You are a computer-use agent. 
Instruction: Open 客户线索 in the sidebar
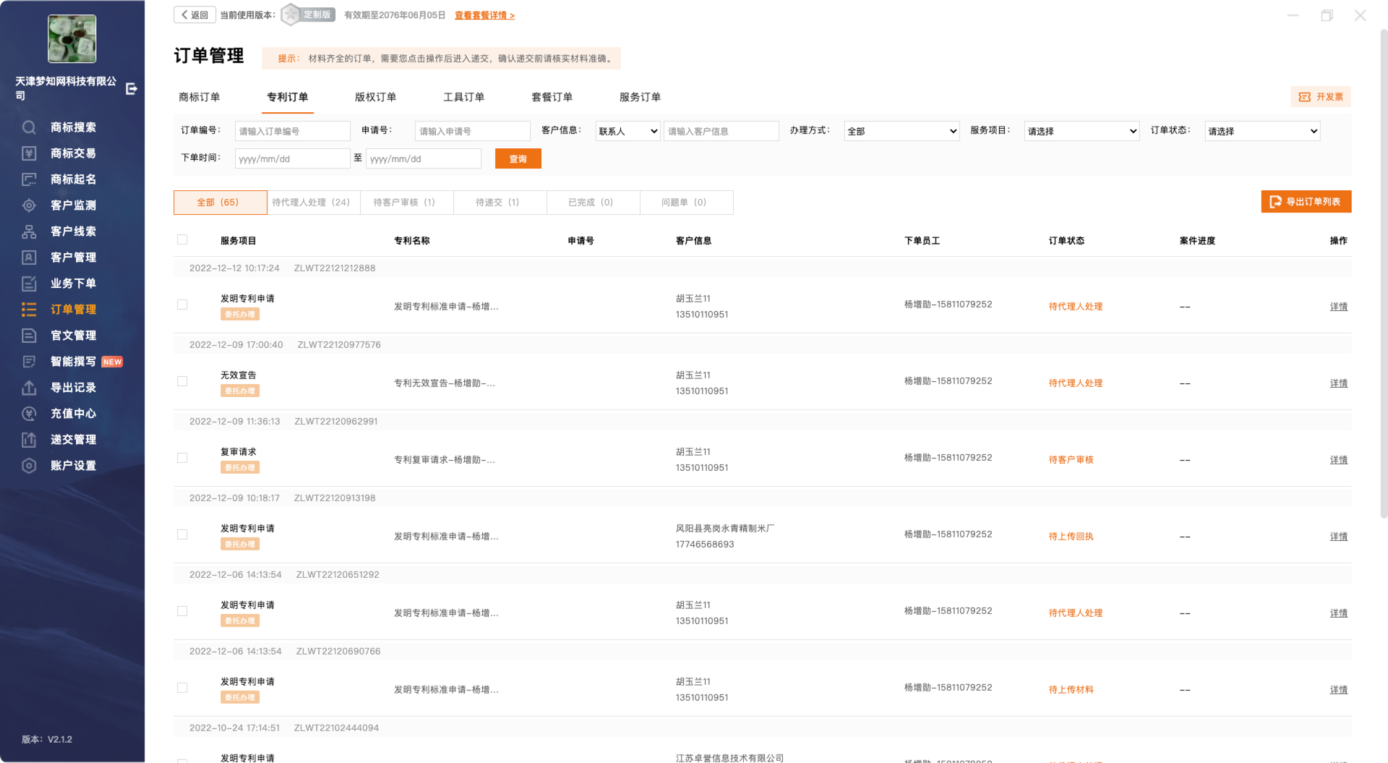(x=72, y=231)
